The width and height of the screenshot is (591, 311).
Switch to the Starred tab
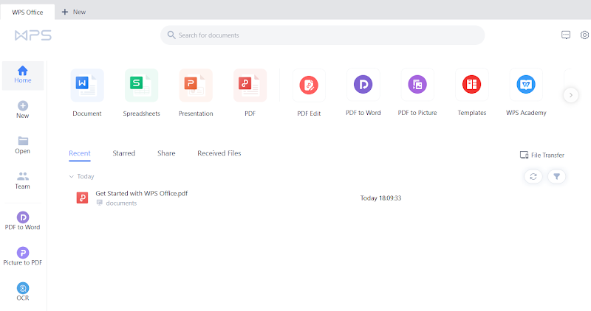123,153
